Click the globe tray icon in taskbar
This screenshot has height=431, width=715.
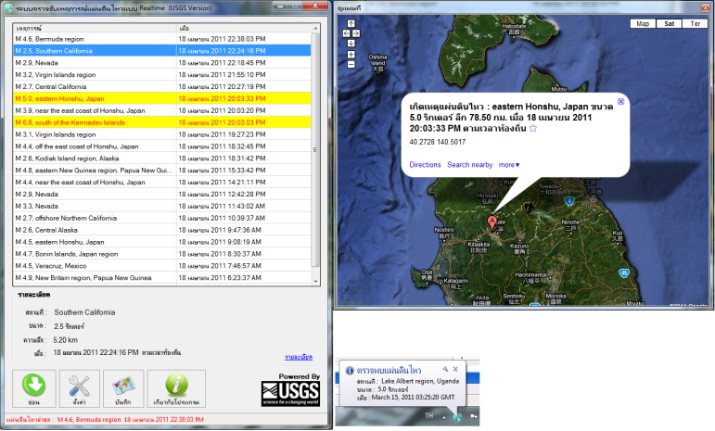tap(457, 417)
